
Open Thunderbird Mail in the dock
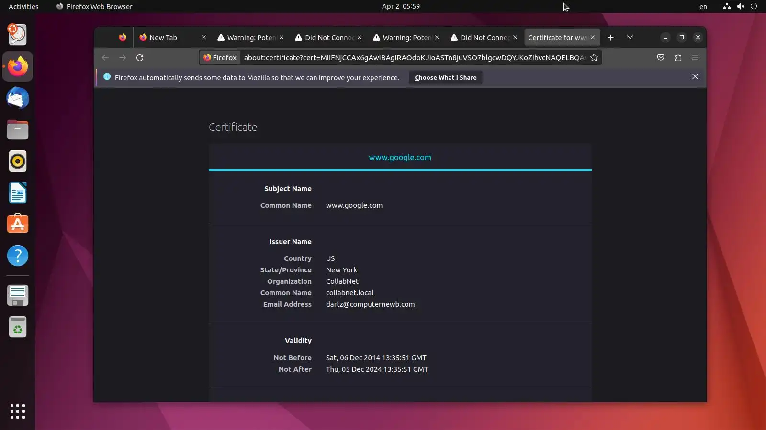(x=18, y=98)
